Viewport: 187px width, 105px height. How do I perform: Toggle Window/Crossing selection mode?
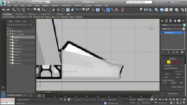click(53, 10)
